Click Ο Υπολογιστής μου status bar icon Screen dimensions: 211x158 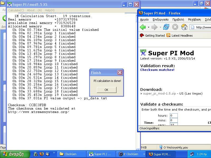[161, 147]
